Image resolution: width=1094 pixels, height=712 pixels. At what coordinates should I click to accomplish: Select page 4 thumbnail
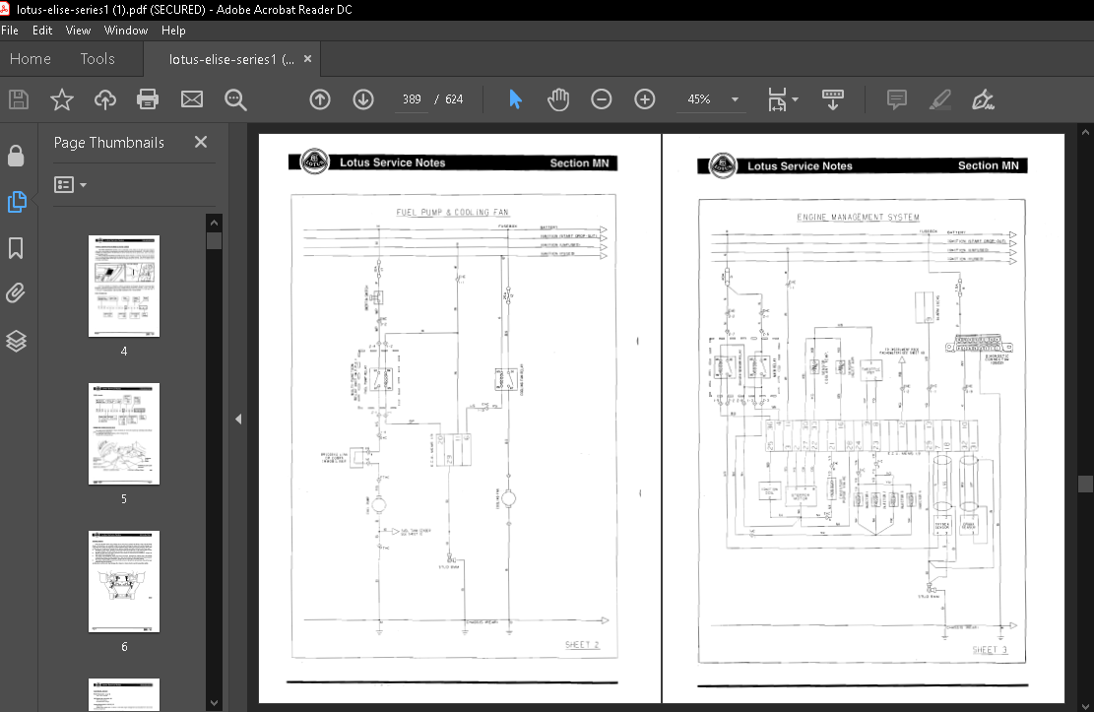point(124,287)
